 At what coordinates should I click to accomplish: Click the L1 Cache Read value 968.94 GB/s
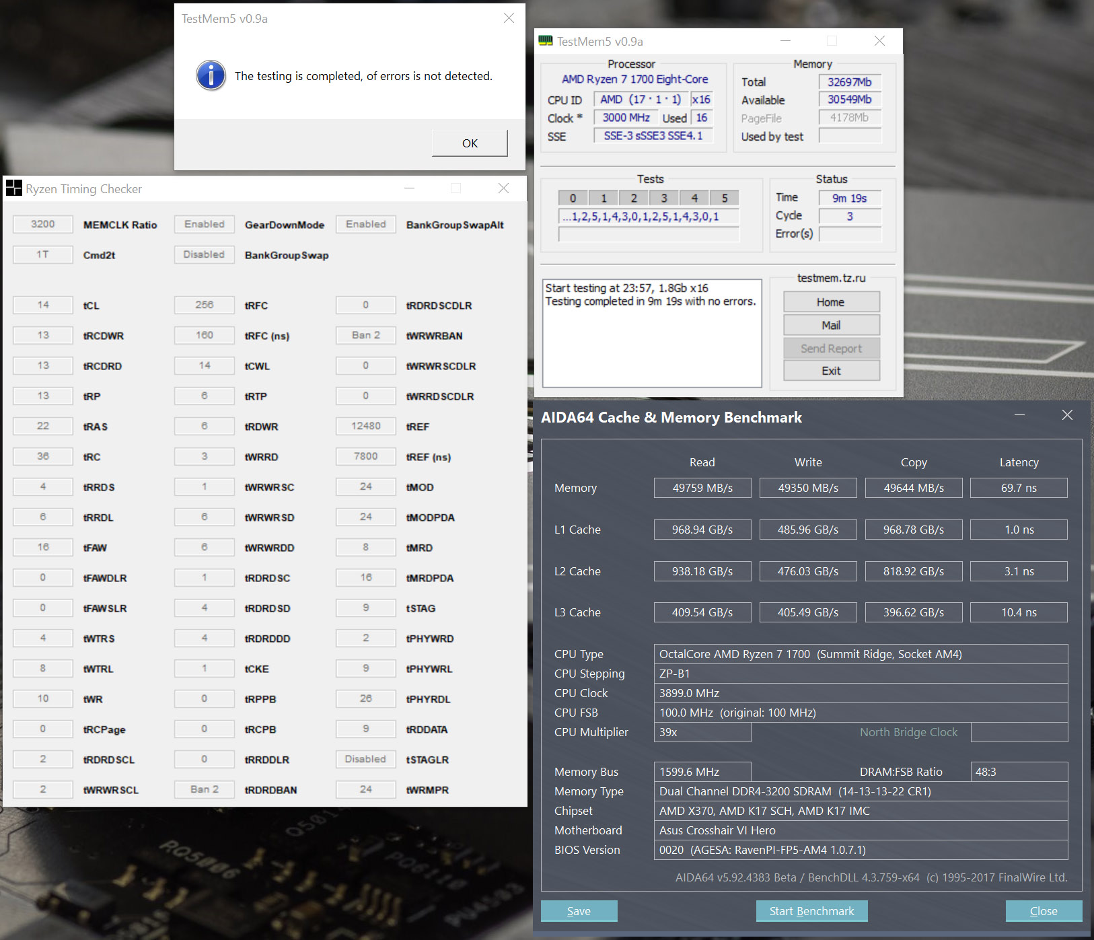pyautogui.click(x=702, y=530)
